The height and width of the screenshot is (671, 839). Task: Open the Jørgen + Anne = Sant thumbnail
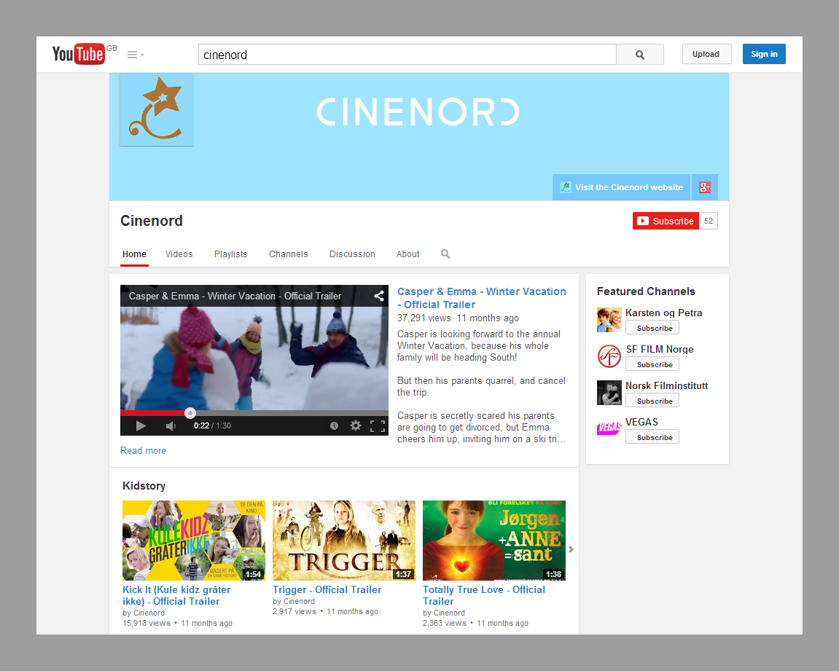(494, 541)
